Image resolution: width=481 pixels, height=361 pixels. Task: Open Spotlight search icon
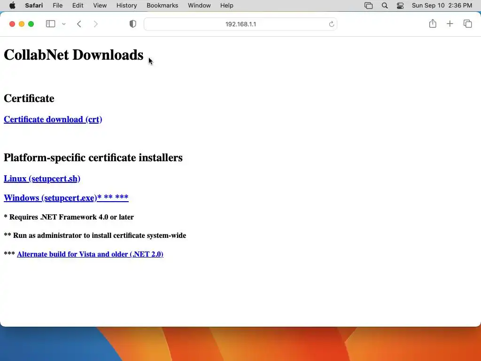(x=385, y=6)
